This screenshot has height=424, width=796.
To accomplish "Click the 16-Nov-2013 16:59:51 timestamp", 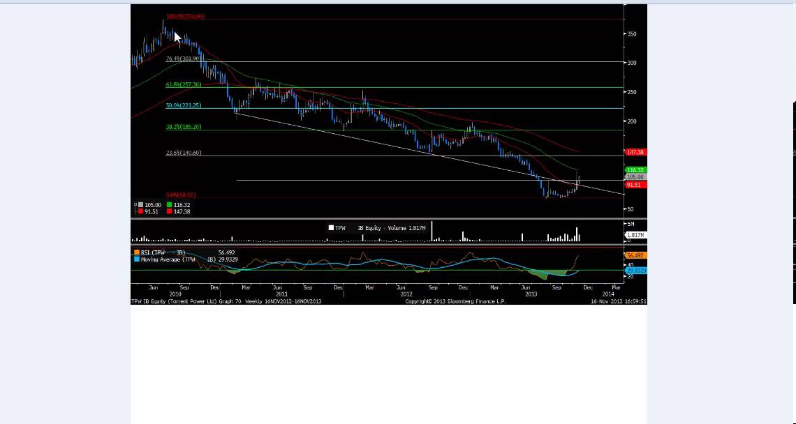I will (619, 301).
